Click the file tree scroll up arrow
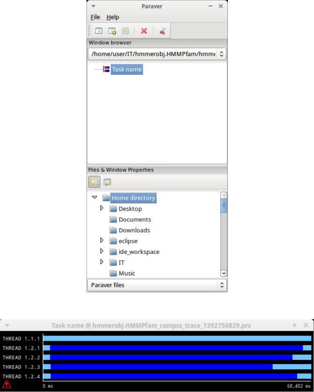This screenshot has height=392, width=314. point(224,195)
